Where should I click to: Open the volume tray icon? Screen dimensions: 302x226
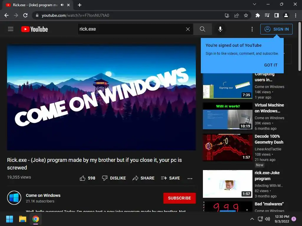(267, 219)
